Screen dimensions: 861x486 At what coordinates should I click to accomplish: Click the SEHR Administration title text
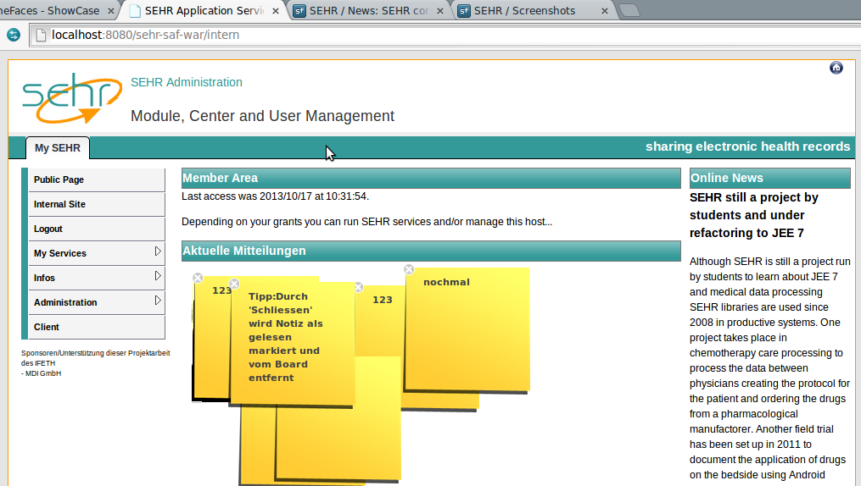click(x=186, y=82)
